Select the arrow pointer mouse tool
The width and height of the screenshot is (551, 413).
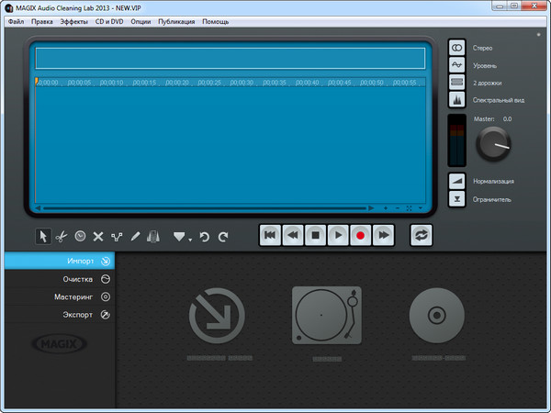[x=43, y=236]
